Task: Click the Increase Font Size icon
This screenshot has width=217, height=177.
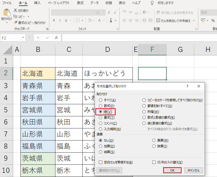Action: [109, 13]
